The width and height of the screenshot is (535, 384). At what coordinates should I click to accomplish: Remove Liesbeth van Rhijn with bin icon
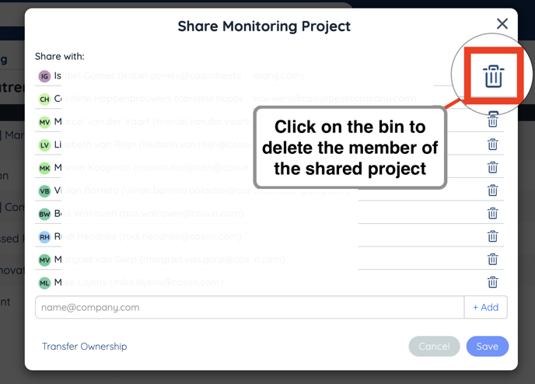[x=492, y=145]
